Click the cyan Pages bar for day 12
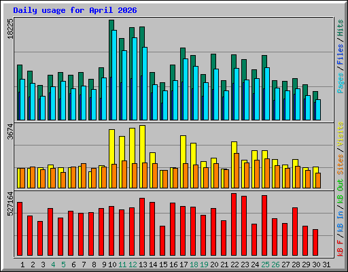Screen dimensions: 348x272 tap(135, 79)
